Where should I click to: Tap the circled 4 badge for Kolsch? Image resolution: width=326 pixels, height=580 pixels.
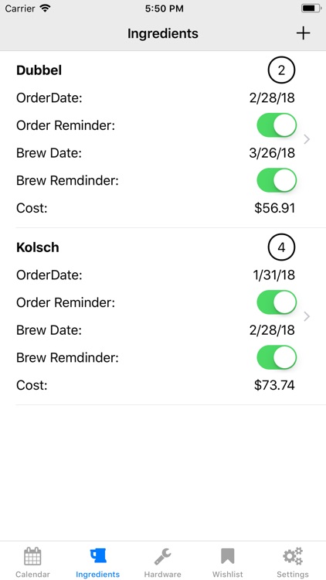click(281, 247)
